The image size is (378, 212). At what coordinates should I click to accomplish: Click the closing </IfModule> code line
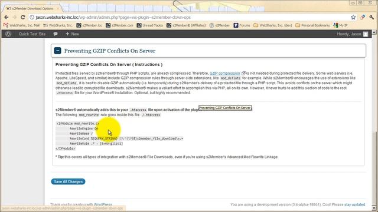point(66,149)
